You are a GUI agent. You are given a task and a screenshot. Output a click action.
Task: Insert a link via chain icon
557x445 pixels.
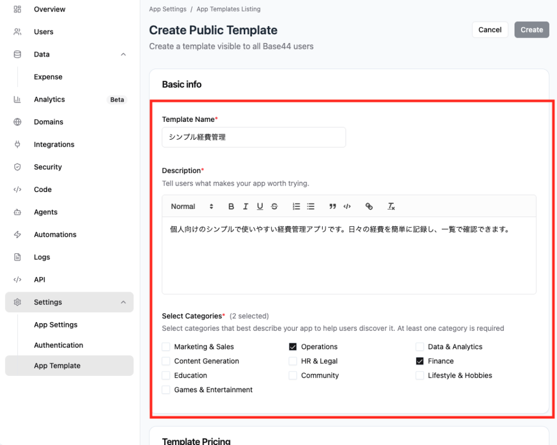(x=369, y=207)
